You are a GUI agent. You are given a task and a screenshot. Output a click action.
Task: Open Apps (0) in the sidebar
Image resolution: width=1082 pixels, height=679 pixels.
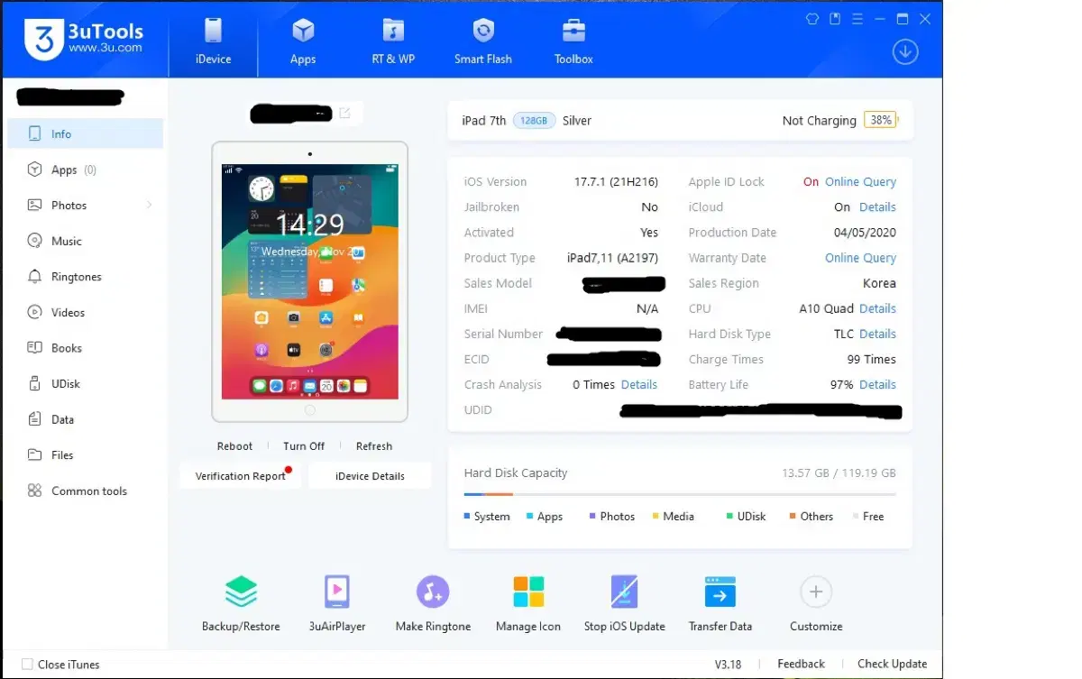[85, 170]
